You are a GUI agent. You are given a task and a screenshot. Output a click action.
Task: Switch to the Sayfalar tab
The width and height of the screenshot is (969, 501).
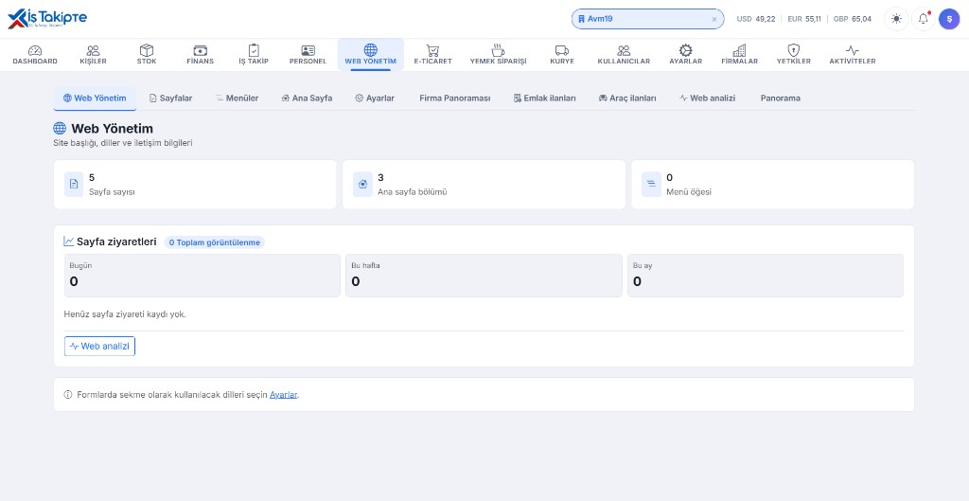[x=170, y=98]
